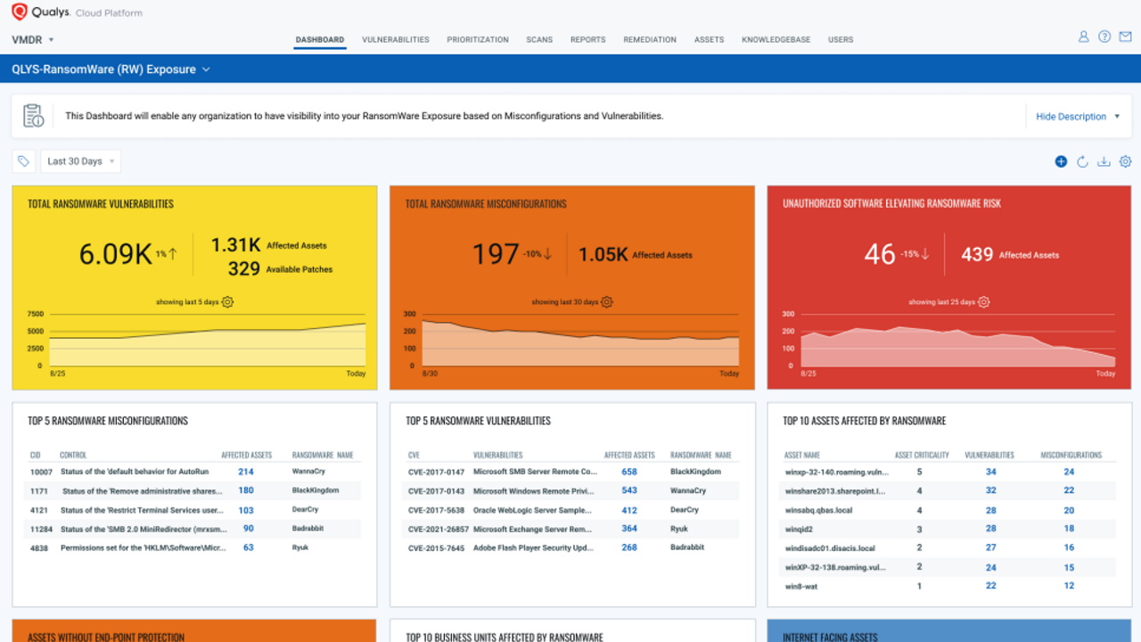Click the download dashboard icon
Viewport: 1141px width, 642px height.
pyautogui.click(x=1104, y=161)
